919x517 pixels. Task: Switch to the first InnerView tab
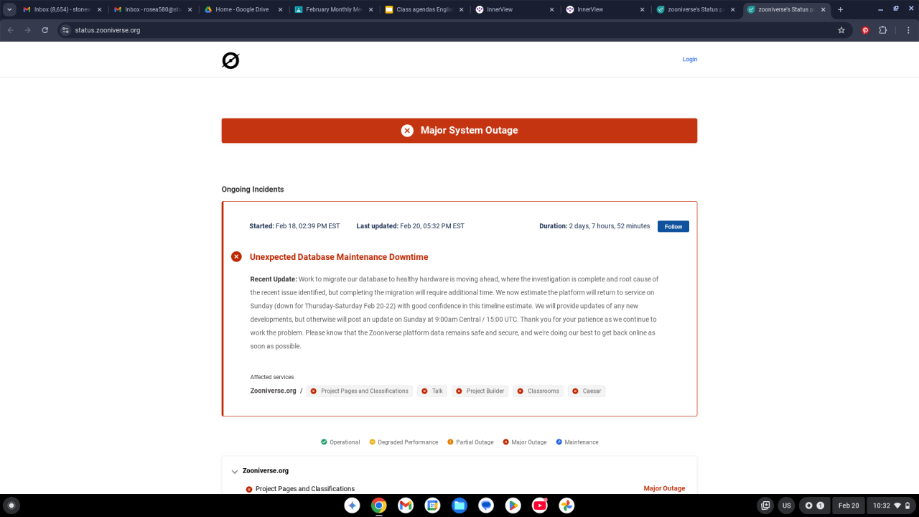point(515,10)
